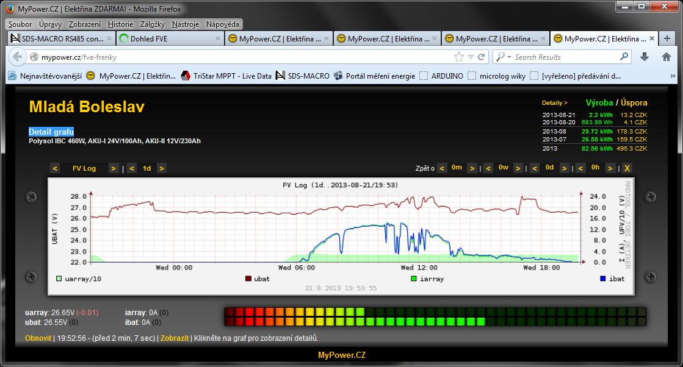Screen dimensions: 683x367
Task: Open a new tab with the plus button
Action: pyautogui.click(x=668, y=38)
